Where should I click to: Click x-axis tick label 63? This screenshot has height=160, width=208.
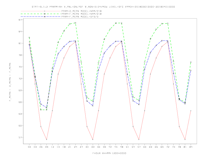pos(150,147)
